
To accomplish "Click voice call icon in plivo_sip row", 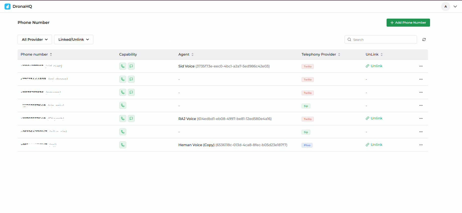I will click(123, 132).
